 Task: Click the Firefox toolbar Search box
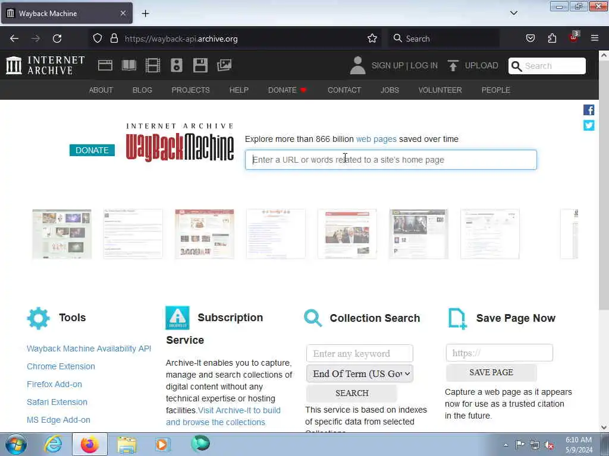[444, 39]
